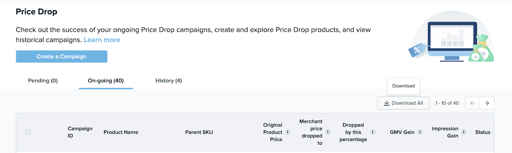This screenshot has width=512, height=153.
Task: Open the Learn more link
Action: 102,40
